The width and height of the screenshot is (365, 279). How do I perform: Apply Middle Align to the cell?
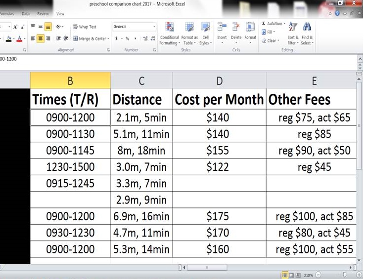40,27
